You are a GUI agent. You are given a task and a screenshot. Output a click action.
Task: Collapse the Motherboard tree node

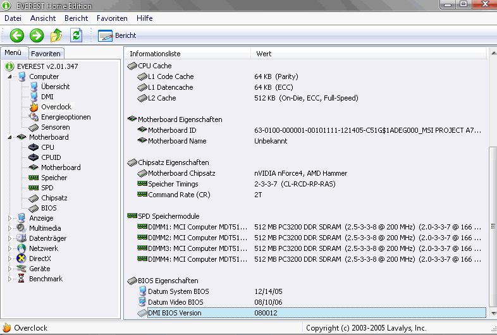coord(9,137)
